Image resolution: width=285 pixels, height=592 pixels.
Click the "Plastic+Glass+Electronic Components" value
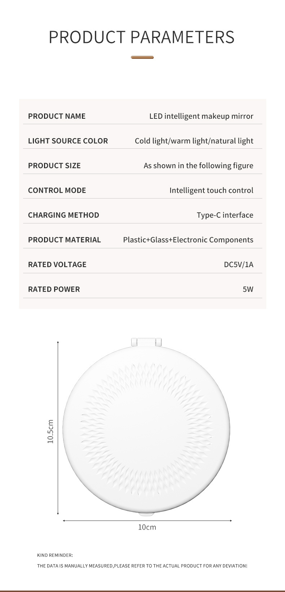tap(188, 240)
